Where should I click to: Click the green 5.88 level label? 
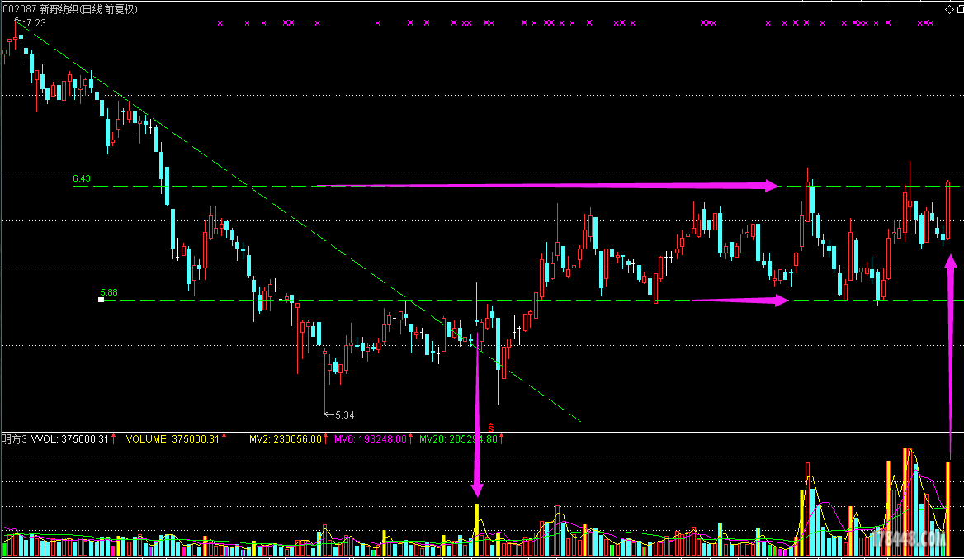point(109,293)
